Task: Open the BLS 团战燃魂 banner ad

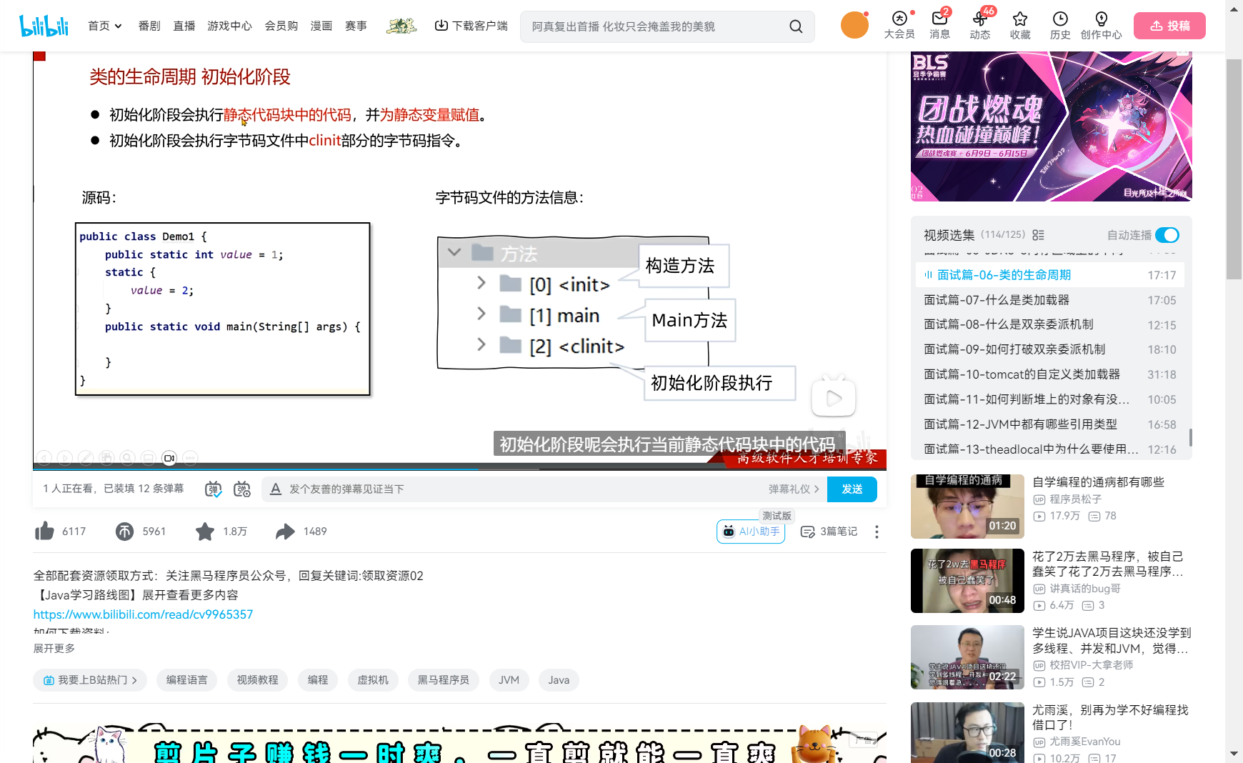Action: click(x=1052, y=126)
